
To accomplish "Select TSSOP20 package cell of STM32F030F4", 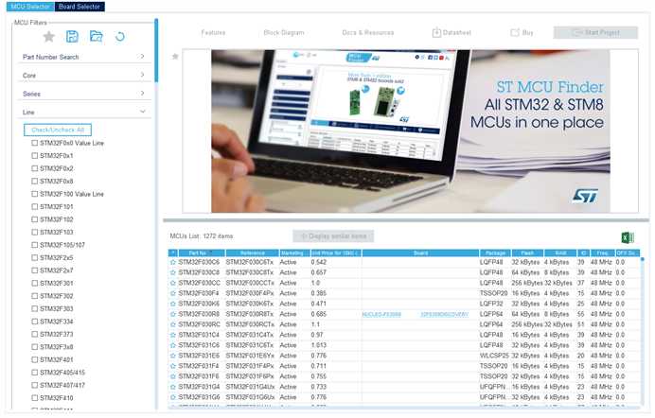I will coord(494,294).
